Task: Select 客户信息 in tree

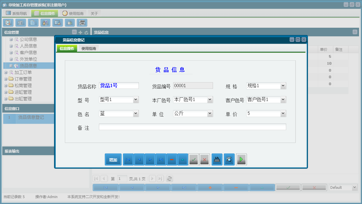Action: pyautogui.click(x=28, y=53)
